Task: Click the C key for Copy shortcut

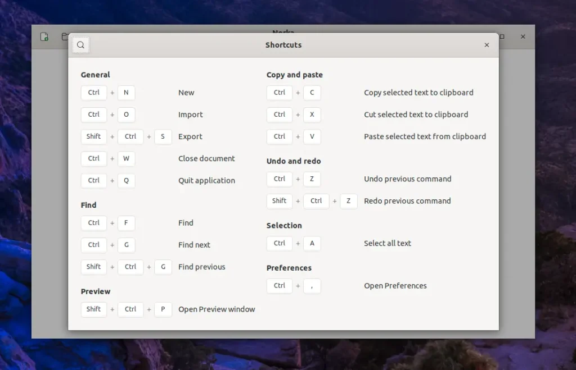Action: [x=312, y=93]
